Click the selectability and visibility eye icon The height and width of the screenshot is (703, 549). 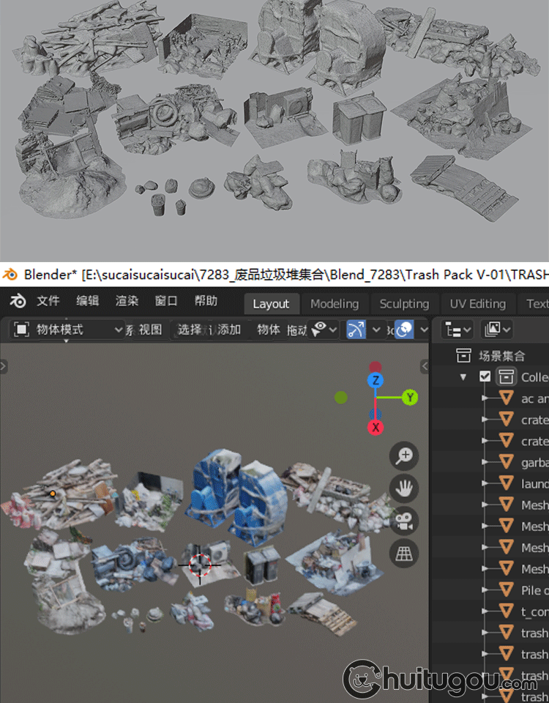coord(318,330)
